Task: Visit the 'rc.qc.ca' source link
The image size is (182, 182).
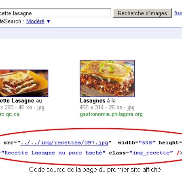Action: [x=10, y=114]
